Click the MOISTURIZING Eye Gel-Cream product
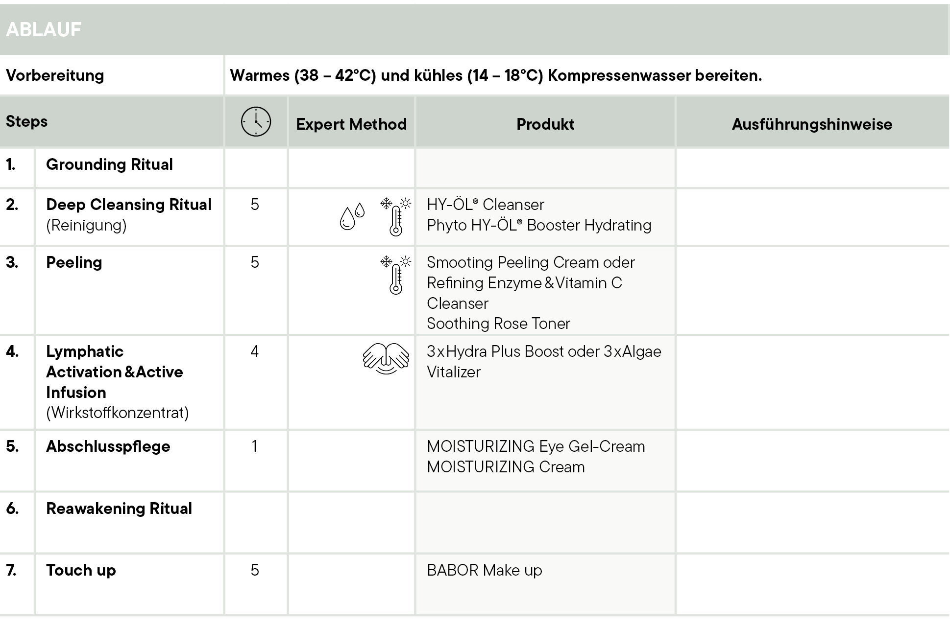The width and height of the screenshot is (950, 627). 536,446
